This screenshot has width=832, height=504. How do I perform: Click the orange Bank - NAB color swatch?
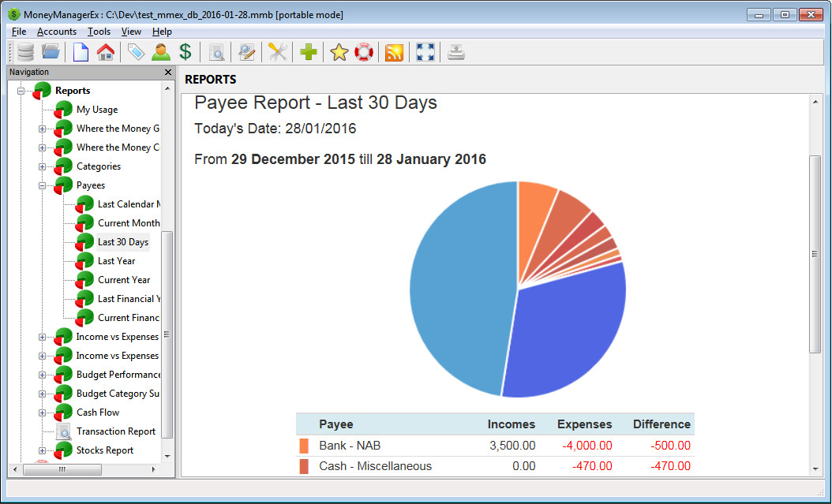[303, 446]
